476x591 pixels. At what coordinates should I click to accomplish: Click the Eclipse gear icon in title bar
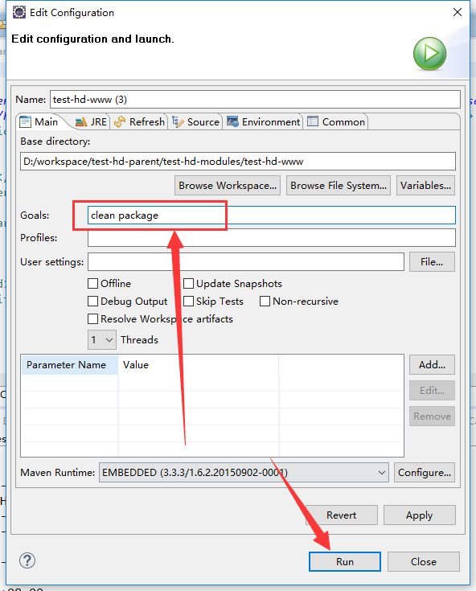[18, 12]
